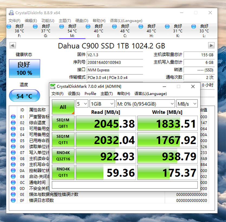This screenshot has width=226, height=222.
Task: Open Profile menu in CrystalDiskMark
Action: 90,94
